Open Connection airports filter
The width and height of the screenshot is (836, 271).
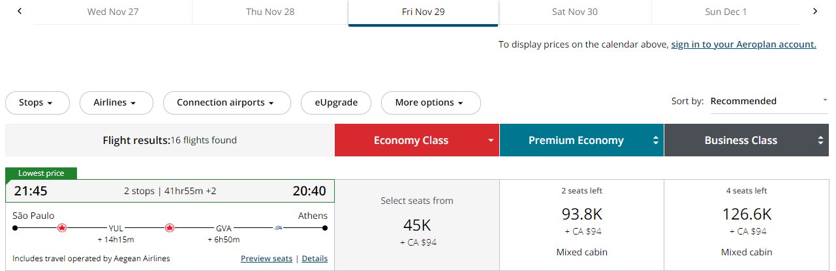click(x=226, y=102)
